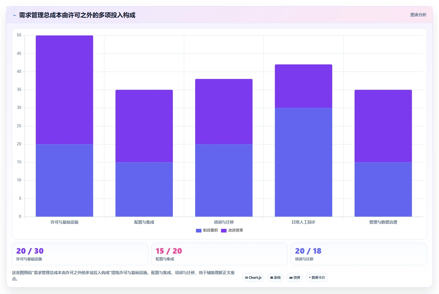Screen dimensions: 439x294
Task: Click the 日常人工同步 x-axis label
Action: [x=303, y=222]
